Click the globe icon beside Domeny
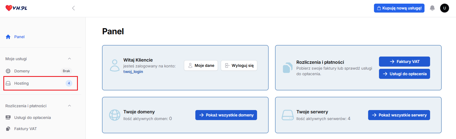Viewport: 456px width, 139px height. pyautogui.click(x=8, y=71)
